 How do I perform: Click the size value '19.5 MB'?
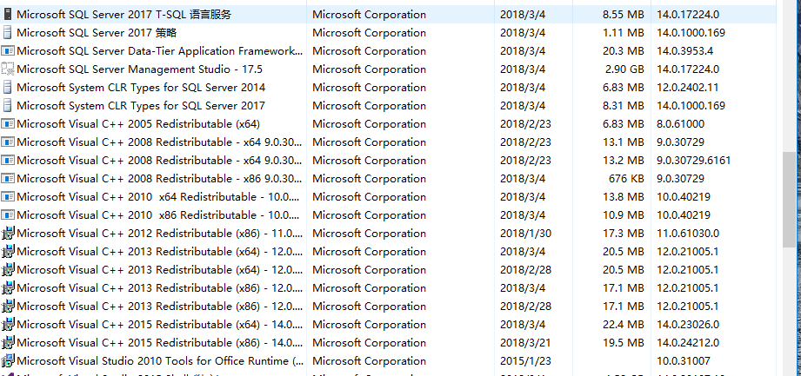pyautogui.click(x=624, y=343)
